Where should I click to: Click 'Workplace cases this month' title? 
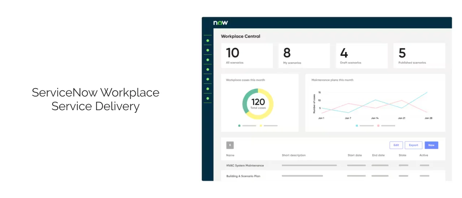pos(245,80)
